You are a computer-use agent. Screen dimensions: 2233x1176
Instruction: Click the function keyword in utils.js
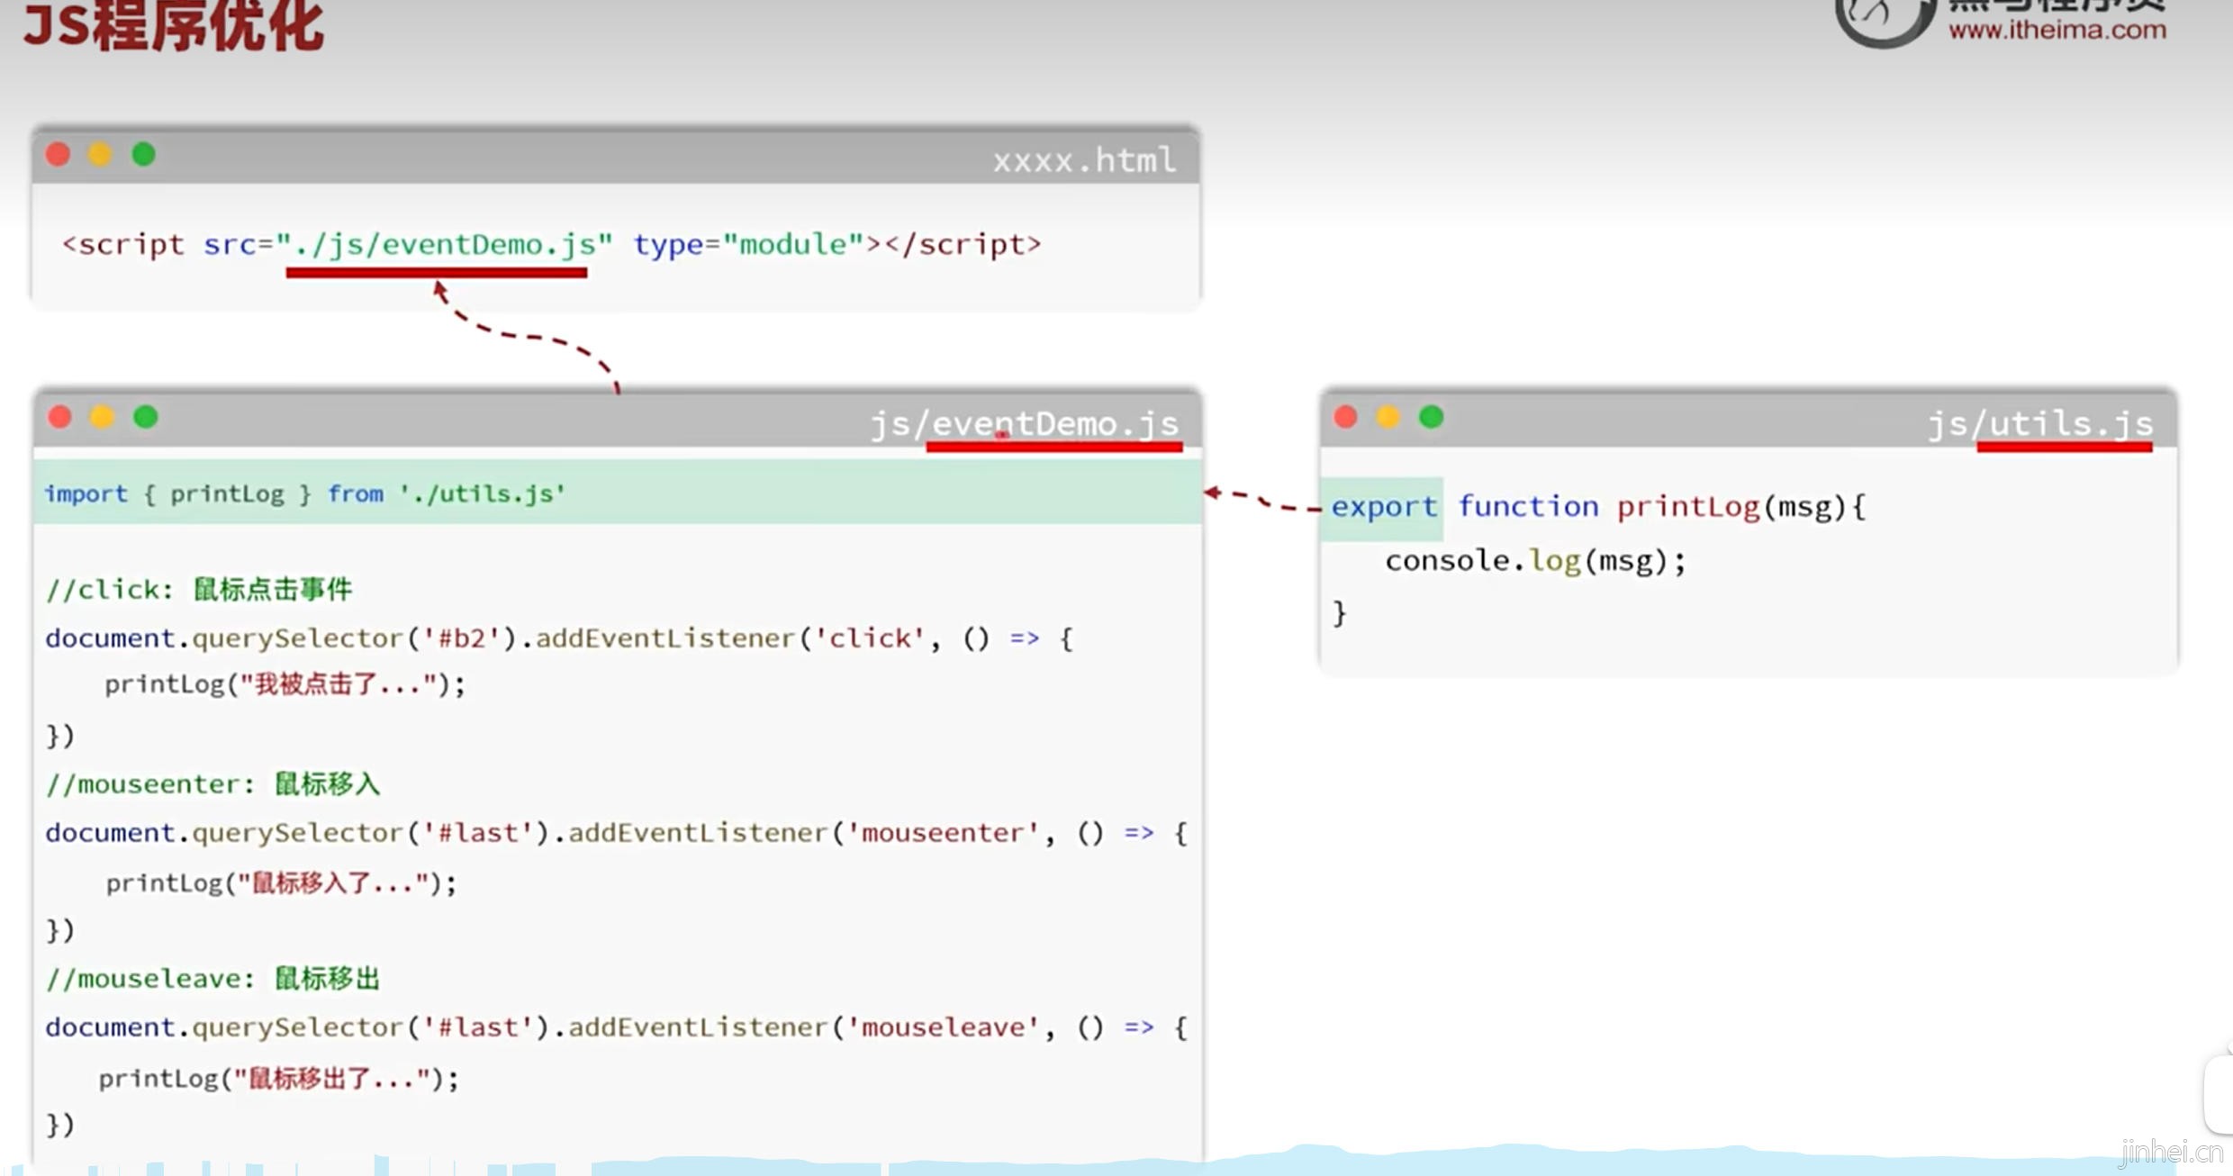[1528, 506]
